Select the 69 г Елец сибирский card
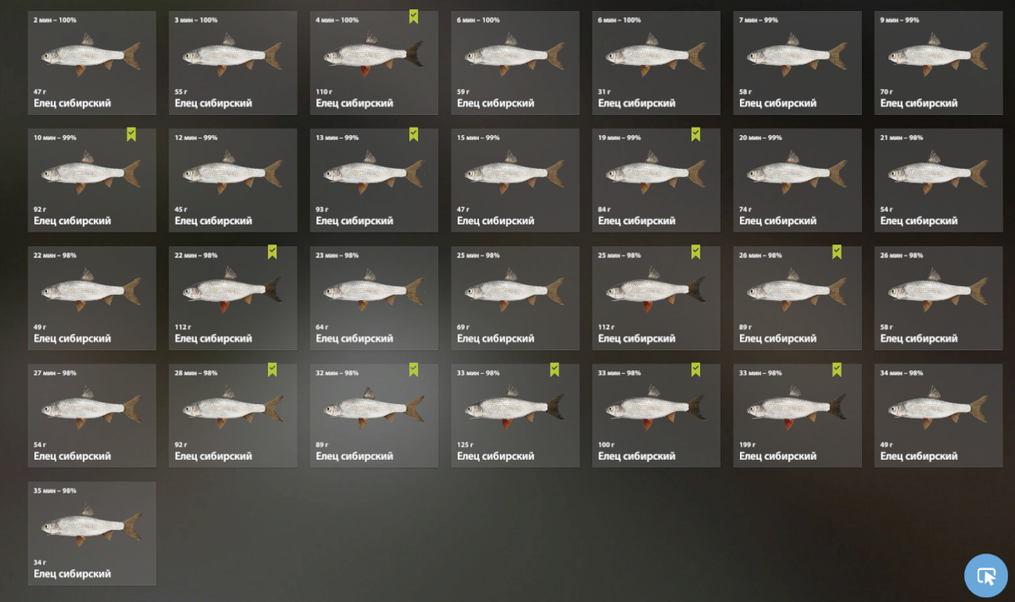The image size is (1015, 602). click(x=515, y=298)
